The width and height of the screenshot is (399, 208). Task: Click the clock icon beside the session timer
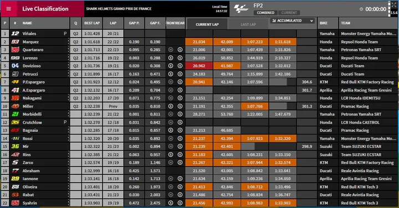tap(361, 9)
